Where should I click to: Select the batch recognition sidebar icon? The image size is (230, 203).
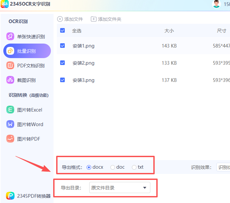coord(10,51)
